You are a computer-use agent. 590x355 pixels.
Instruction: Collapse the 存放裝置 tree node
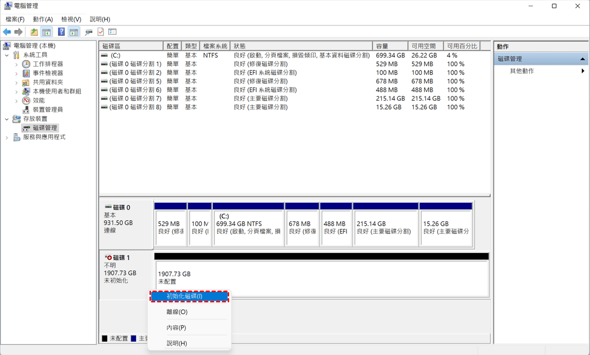[x=6, y=118]
